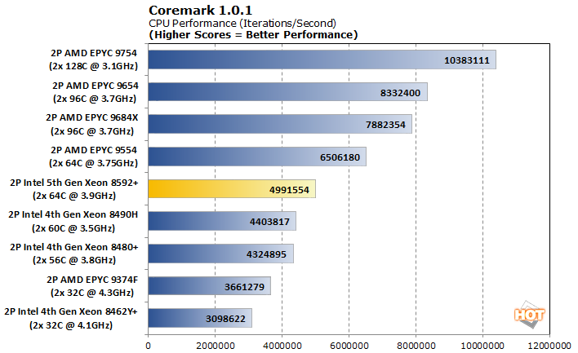Click the (2x 32C @ 4.3GHz) spec text
This screenshot has width=578, height=353.
pyautogui.click(x=92, y=293)
